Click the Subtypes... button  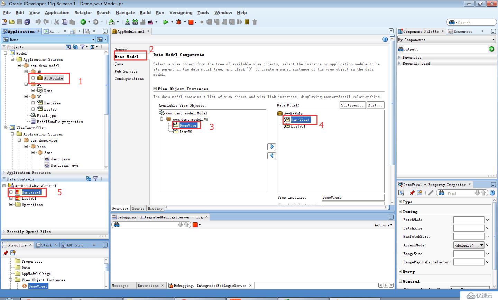click(352, 105)
